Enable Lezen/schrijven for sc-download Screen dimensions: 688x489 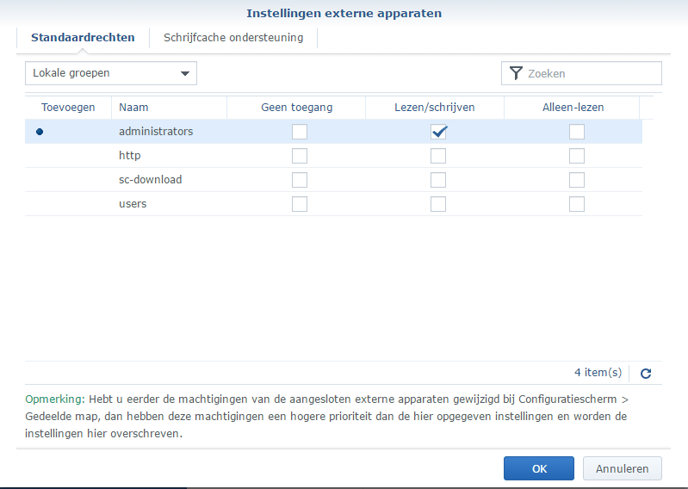[438, 180]
